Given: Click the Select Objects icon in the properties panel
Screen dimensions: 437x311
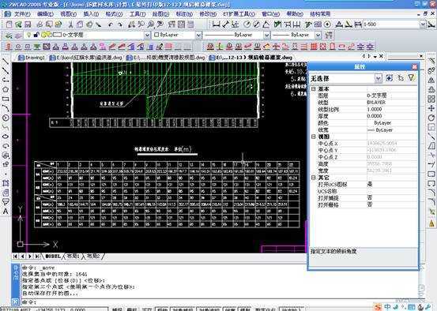Looking at the screenshot, I should tap(401, 78).
